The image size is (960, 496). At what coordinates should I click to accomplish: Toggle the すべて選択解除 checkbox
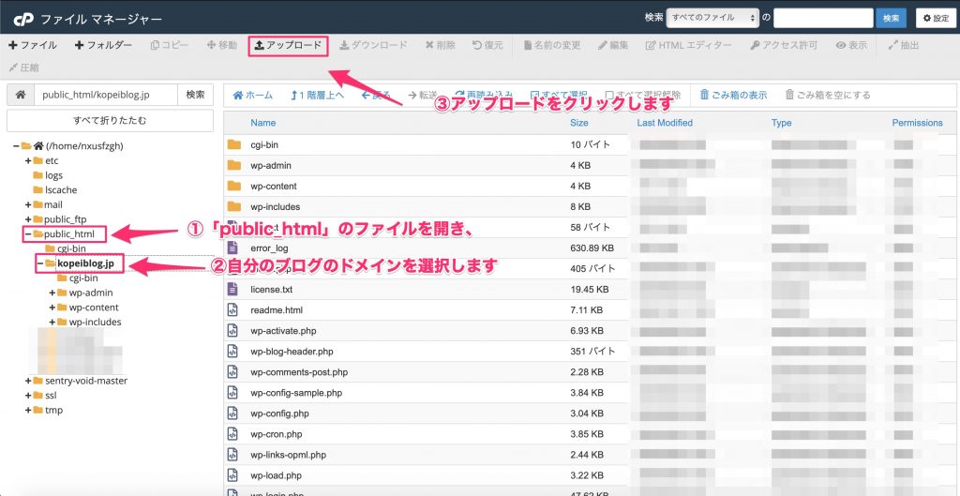tap(611, 95)
